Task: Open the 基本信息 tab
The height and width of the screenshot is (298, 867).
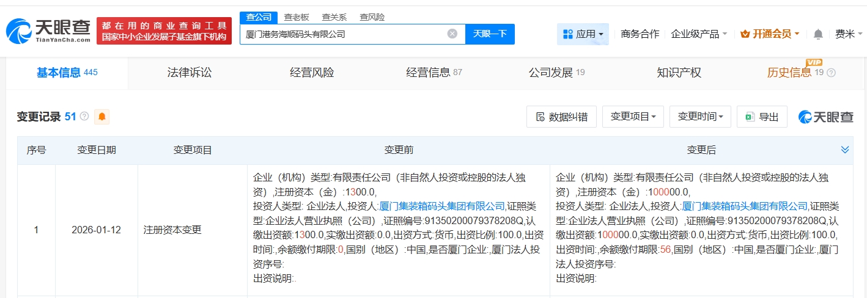Action: (67, 73)
